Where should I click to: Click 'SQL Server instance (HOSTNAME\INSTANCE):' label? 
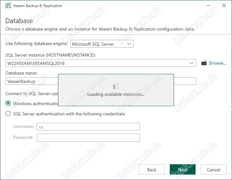(x=51, y=55)
